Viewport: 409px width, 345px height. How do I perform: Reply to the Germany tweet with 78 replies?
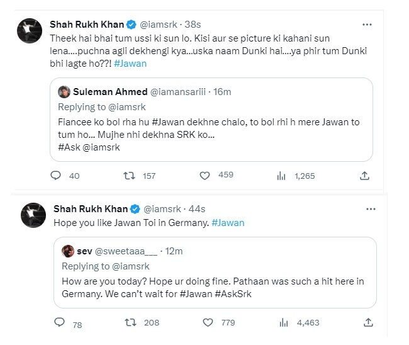click(x=60, y=322)
